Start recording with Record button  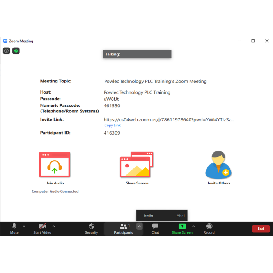click(209, 229)
